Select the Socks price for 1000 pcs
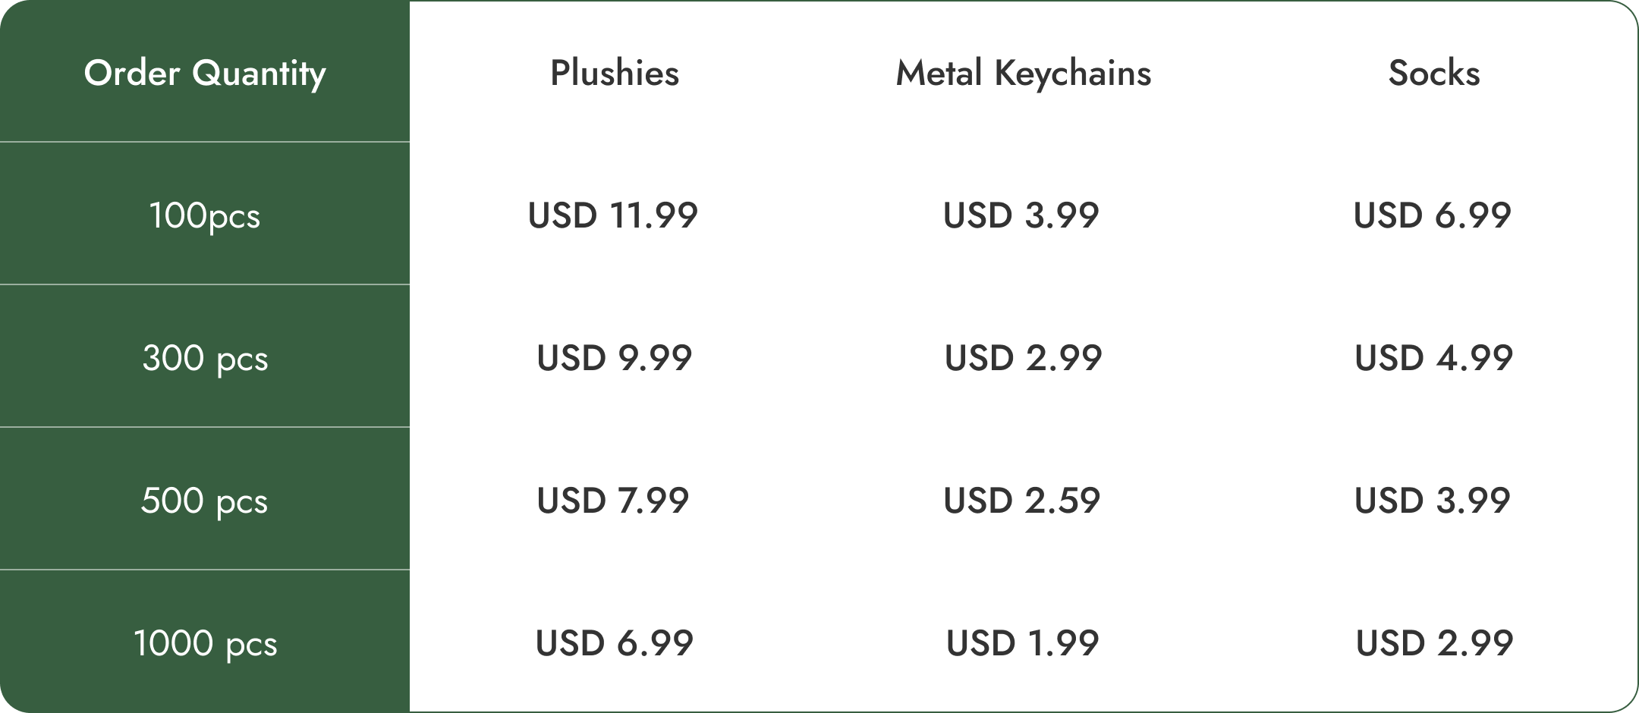The width and height of the screenshot is (1639, 713). pos(1435,643)
